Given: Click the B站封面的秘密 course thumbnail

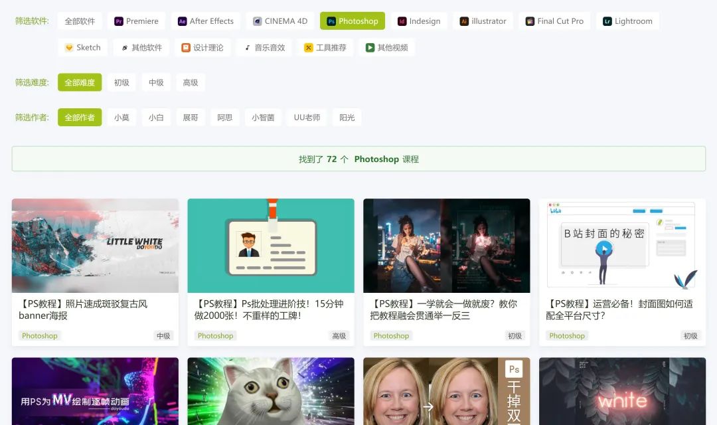Looking at the screenshot, I should pyautogui.click(x=622, y=246).
